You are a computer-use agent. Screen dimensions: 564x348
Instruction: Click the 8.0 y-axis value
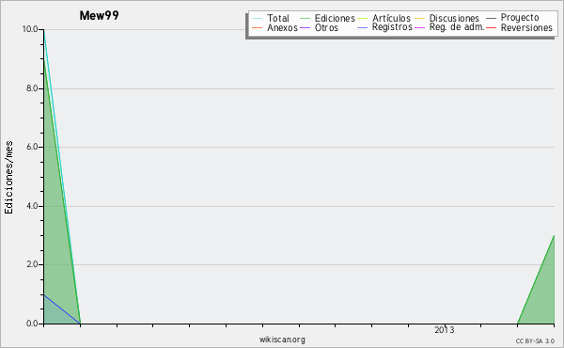32,88
